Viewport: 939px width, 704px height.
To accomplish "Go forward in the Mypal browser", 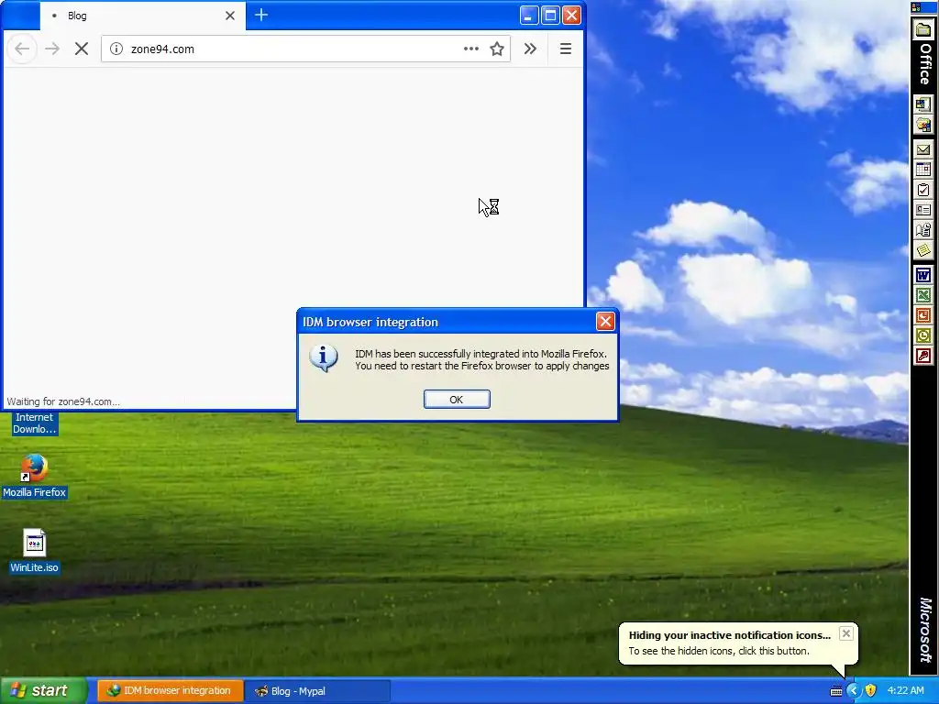I will (52, 49).
